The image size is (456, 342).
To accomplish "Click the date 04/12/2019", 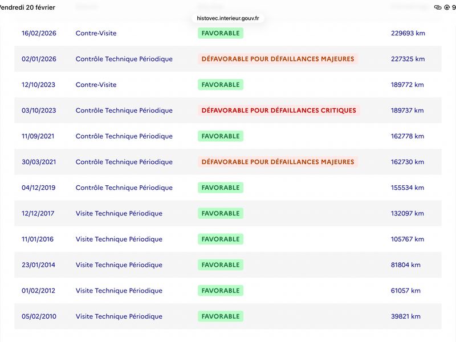I will pyautogui.click(x=38, y=188).
